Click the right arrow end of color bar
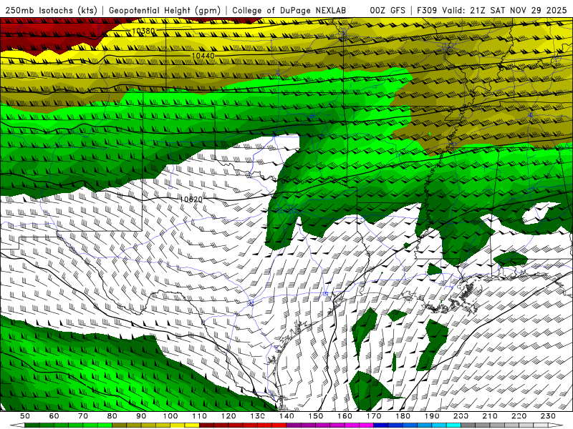The width and height of the screenshot is (573, 429). pyautogui.click(x=556, y=425)
